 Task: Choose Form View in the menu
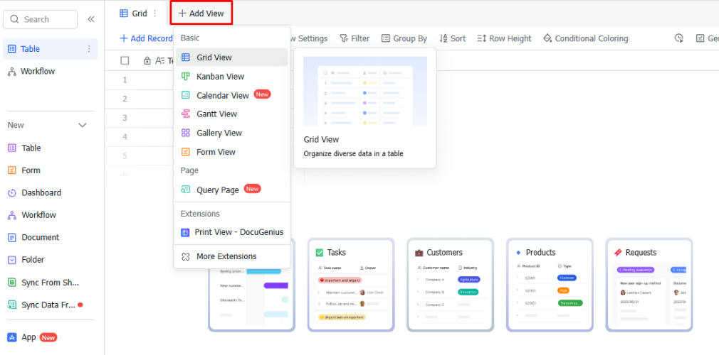[216, 152]
